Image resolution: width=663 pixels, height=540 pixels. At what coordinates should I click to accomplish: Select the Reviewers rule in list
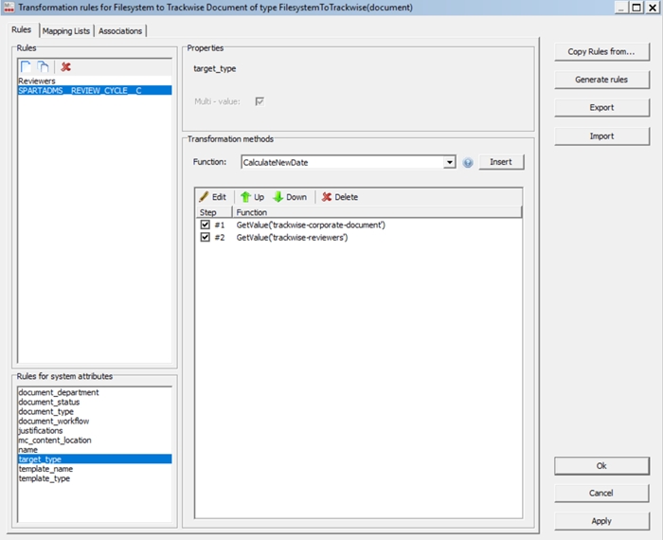(37, 81)
